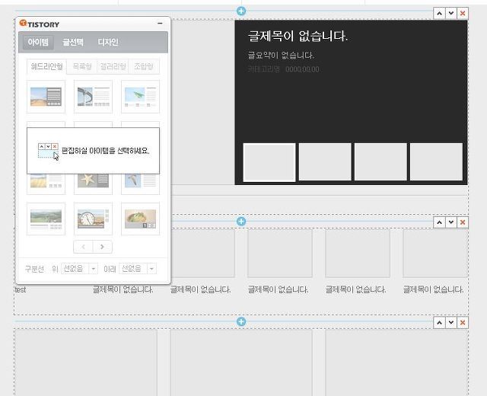Minimize the TISTORY editing panel

pyautogui.click(x=160, y=24)
